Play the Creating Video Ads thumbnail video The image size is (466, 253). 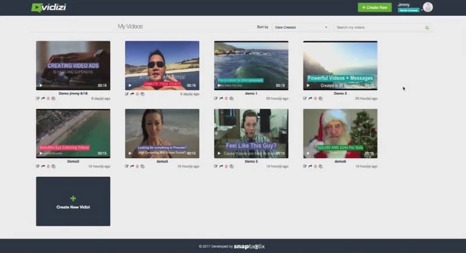coord(41,85)
